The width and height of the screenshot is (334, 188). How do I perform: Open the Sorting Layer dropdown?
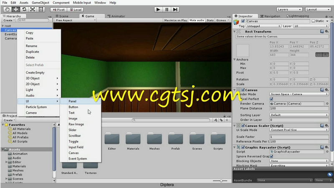[x=299, y=115]
